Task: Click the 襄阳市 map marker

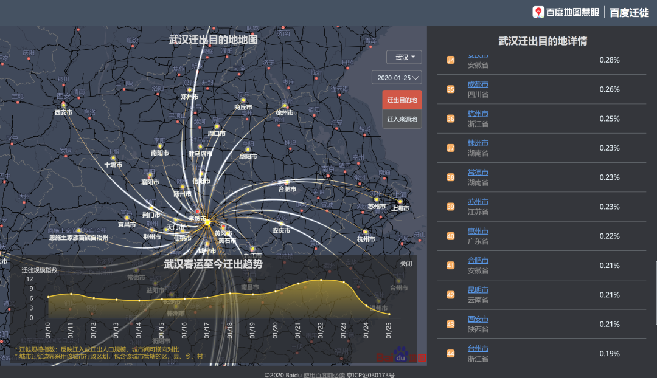Action: (150, 176)
